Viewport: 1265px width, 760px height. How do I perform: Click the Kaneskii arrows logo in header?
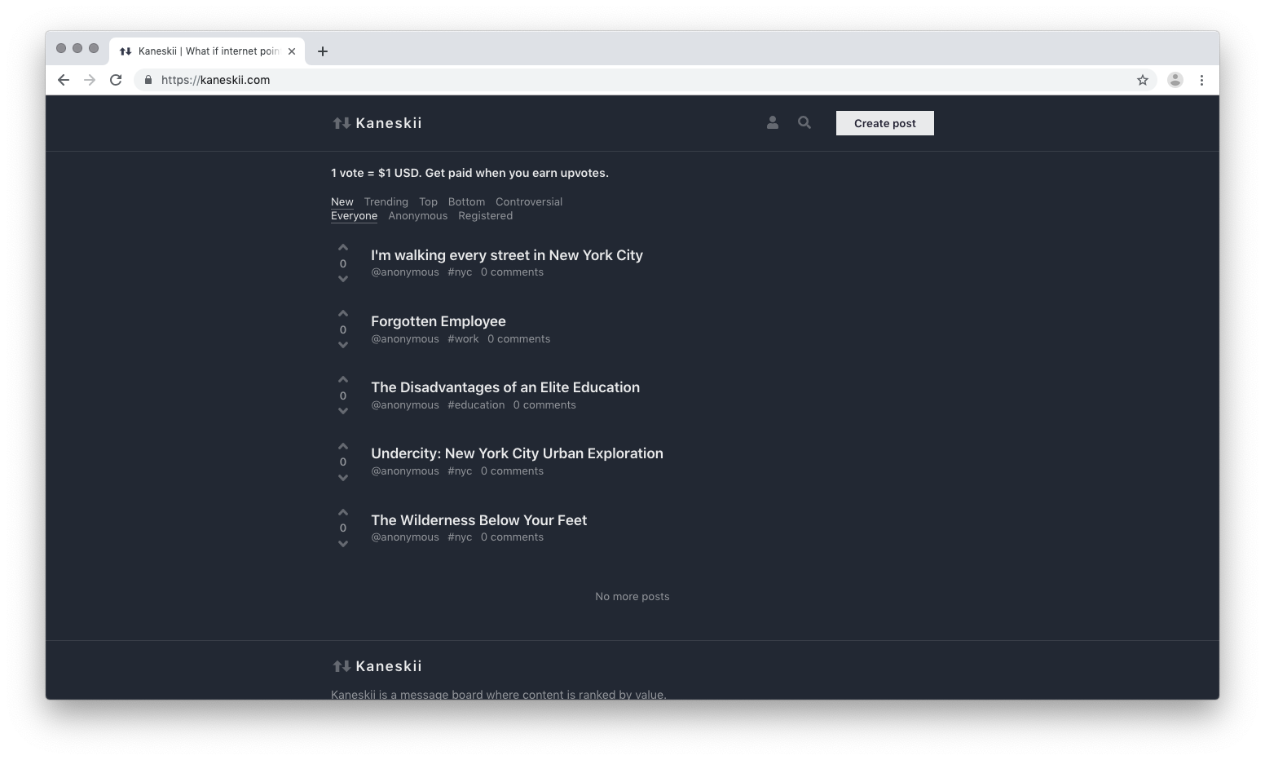[340, 122]
